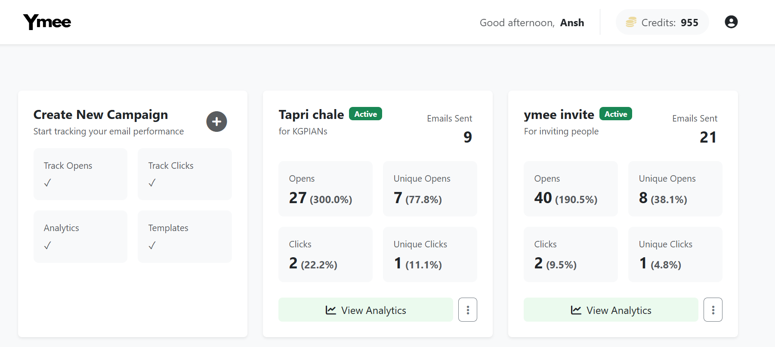Click the Credits: 955 pill
Screen dimensions: 775x347
click(x=662, y=22)
